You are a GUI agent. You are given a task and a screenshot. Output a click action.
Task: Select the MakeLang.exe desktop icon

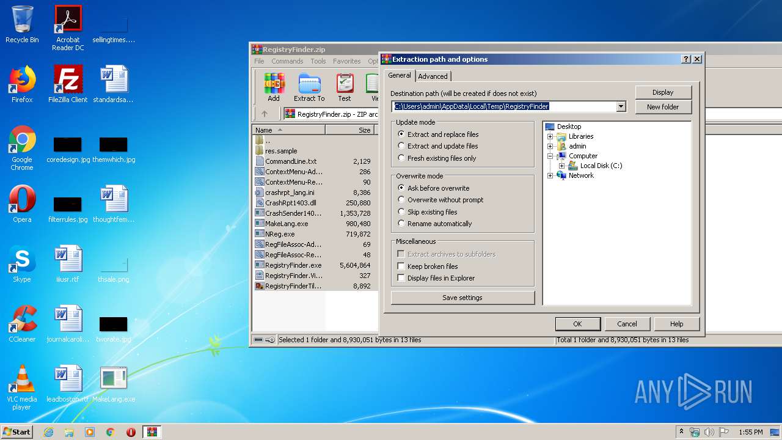114,384
